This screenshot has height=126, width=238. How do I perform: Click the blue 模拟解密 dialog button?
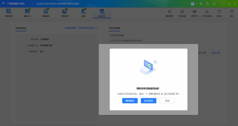click(130, 101)
